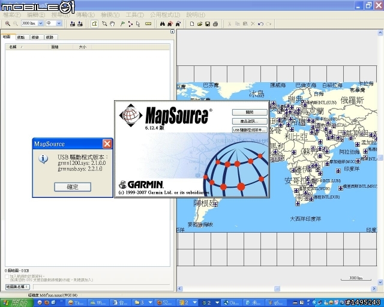The width and height of the screenshot is (384, 307).
Task: Open the 3000 km zoom scale dropdown
Action: 41,23
